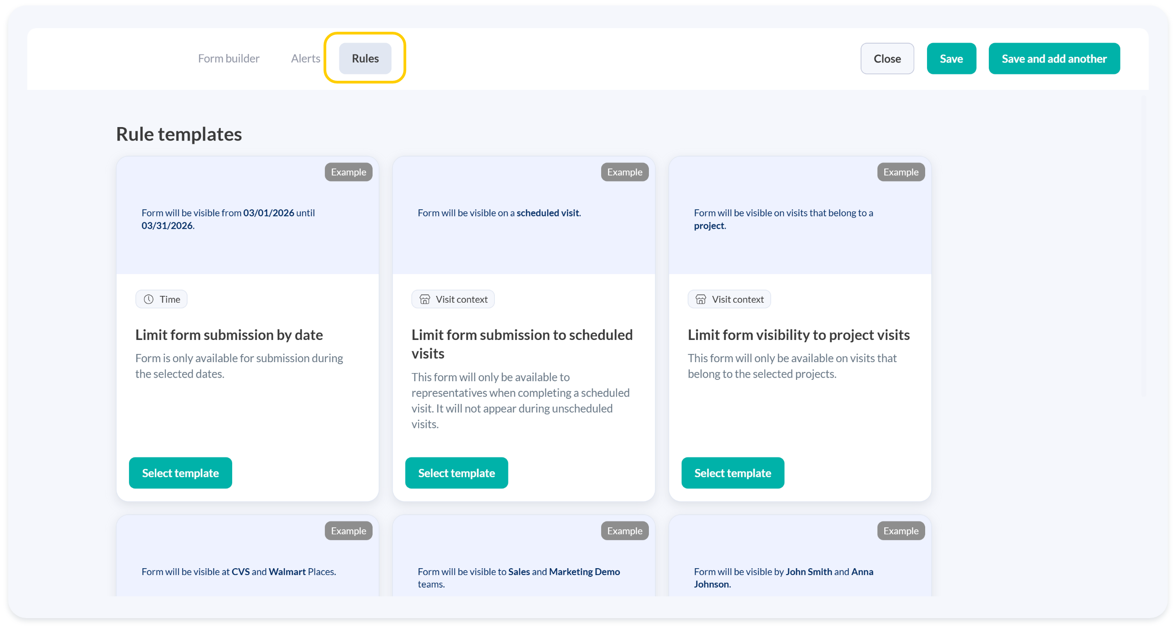Click Visit context tag on scheduled visits card

tap(453, 300)
